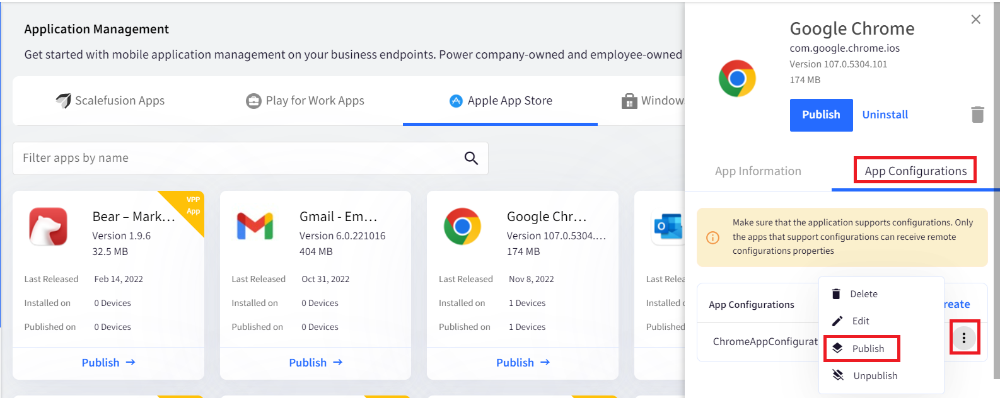
Task: Select the Apple App Store tab
Action: tap(501, 101)
